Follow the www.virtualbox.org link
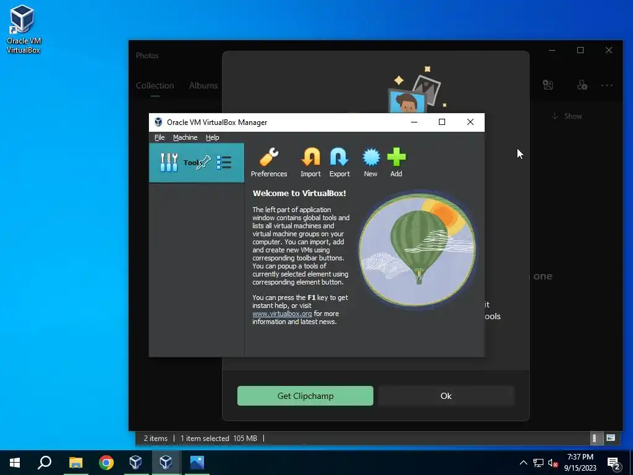 pyautogui.click(x=282, y=314)
